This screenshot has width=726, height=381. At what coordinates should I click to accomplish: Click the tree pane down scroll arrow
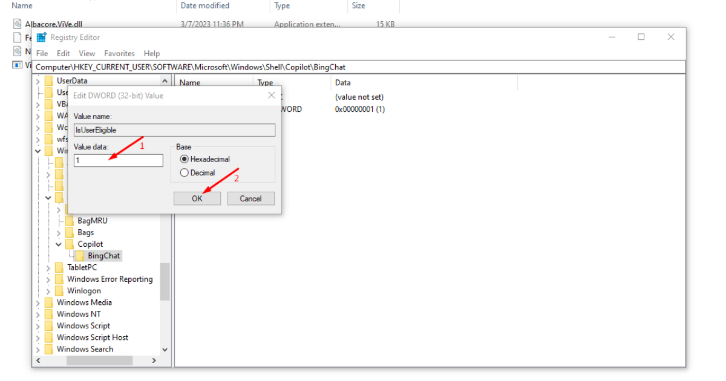165,350
